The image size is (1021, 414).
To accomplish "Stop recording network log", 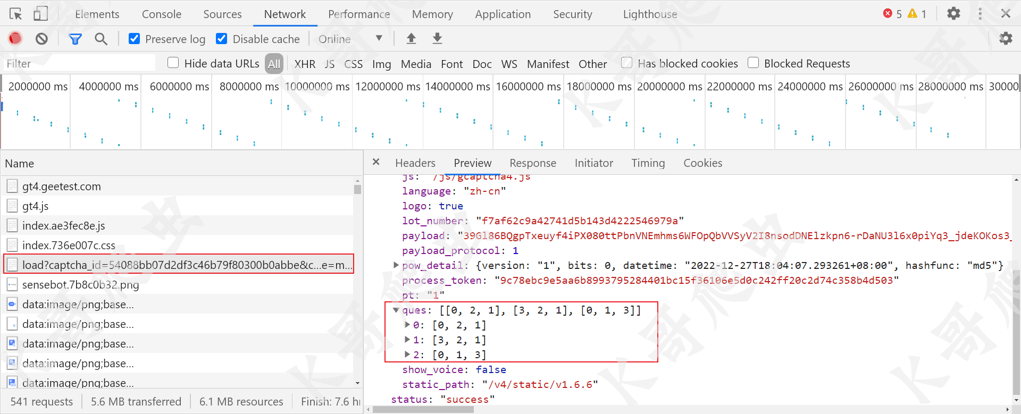I will 15,38.
